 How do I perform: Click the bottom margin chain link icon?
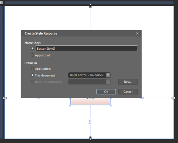pos(90,138)
